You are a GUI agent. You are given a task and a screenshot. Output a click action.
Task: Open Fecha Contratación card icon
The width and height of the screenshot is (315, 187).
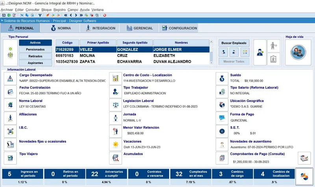(10, 92)
